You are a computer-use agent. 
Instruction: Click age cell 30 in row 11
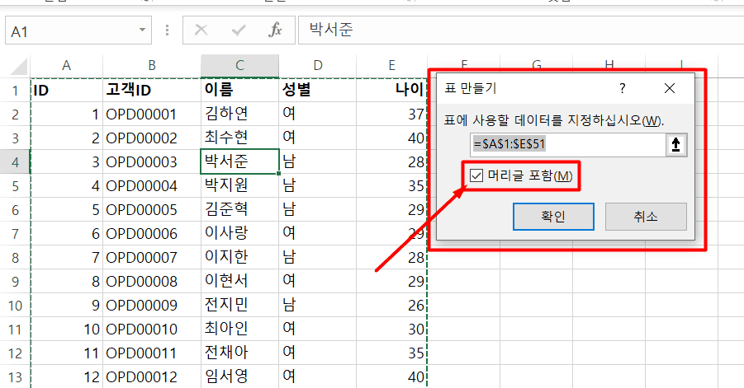(391, 329)
